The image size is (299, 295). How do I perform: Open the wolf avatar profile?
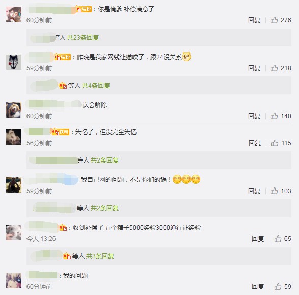tap(14, 62)
